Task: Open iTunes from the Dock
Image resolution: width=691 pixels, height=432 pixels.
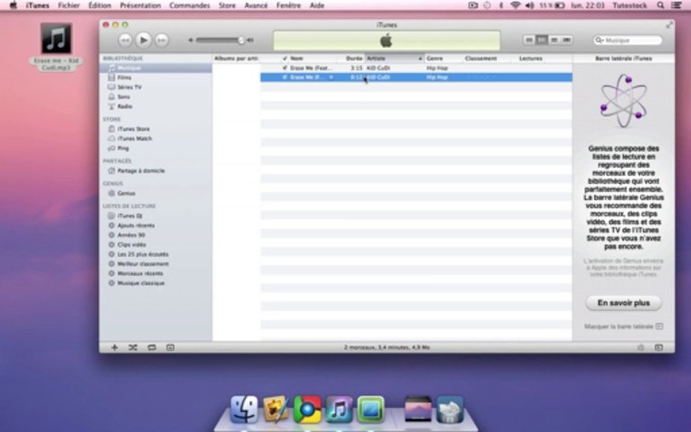Action: pos(338,410)
